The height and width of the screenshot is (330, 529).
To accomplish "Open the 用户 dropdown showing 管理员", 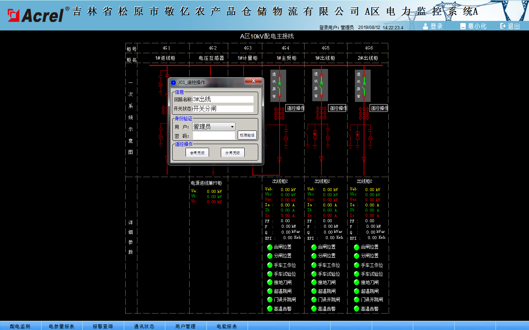I will pos(214,126).
